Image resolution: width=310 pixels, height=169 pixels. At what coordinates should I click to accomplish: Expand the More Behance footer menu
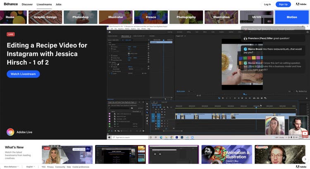[x=12, y=167]
